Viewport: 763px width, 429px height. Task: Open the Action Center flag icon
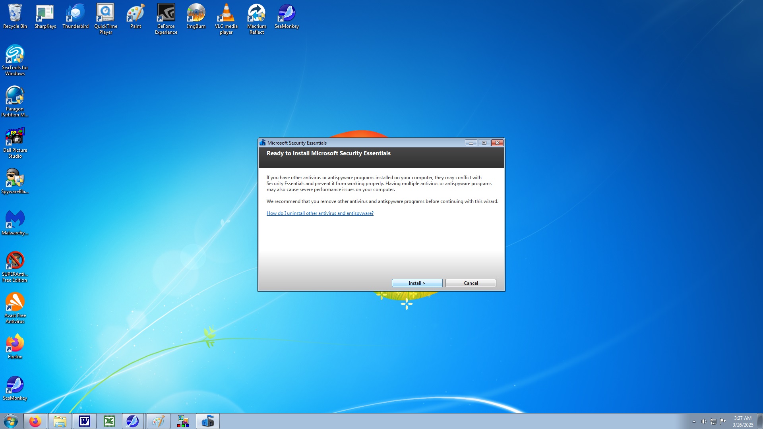[723, 421]
